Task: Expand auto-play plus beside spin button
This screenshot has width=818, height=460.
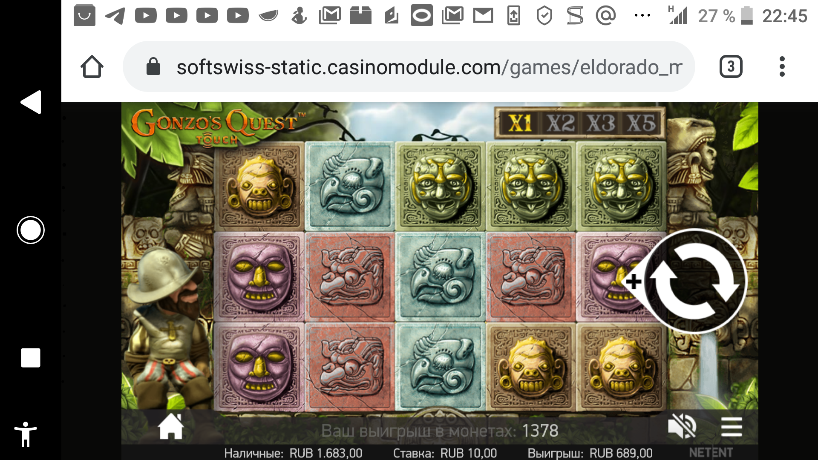Action: (x=634, y=282)
